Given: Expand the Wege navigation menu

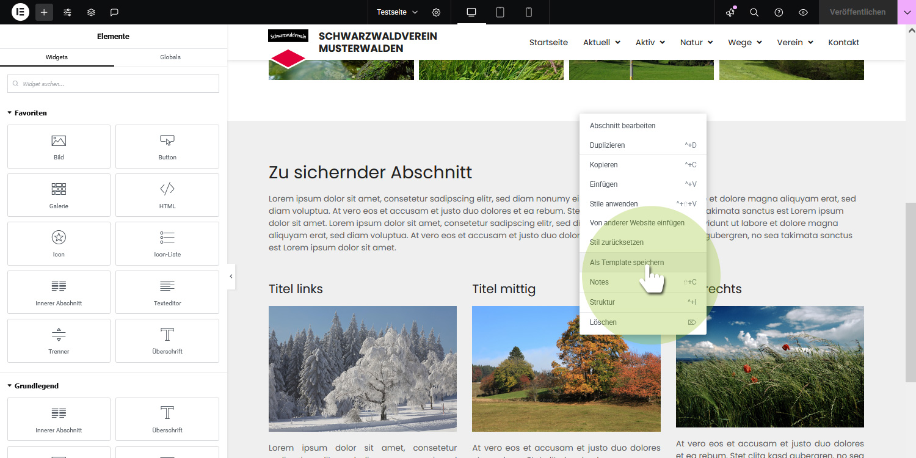Looking at the screenshot, I should (x=745, y=42).
